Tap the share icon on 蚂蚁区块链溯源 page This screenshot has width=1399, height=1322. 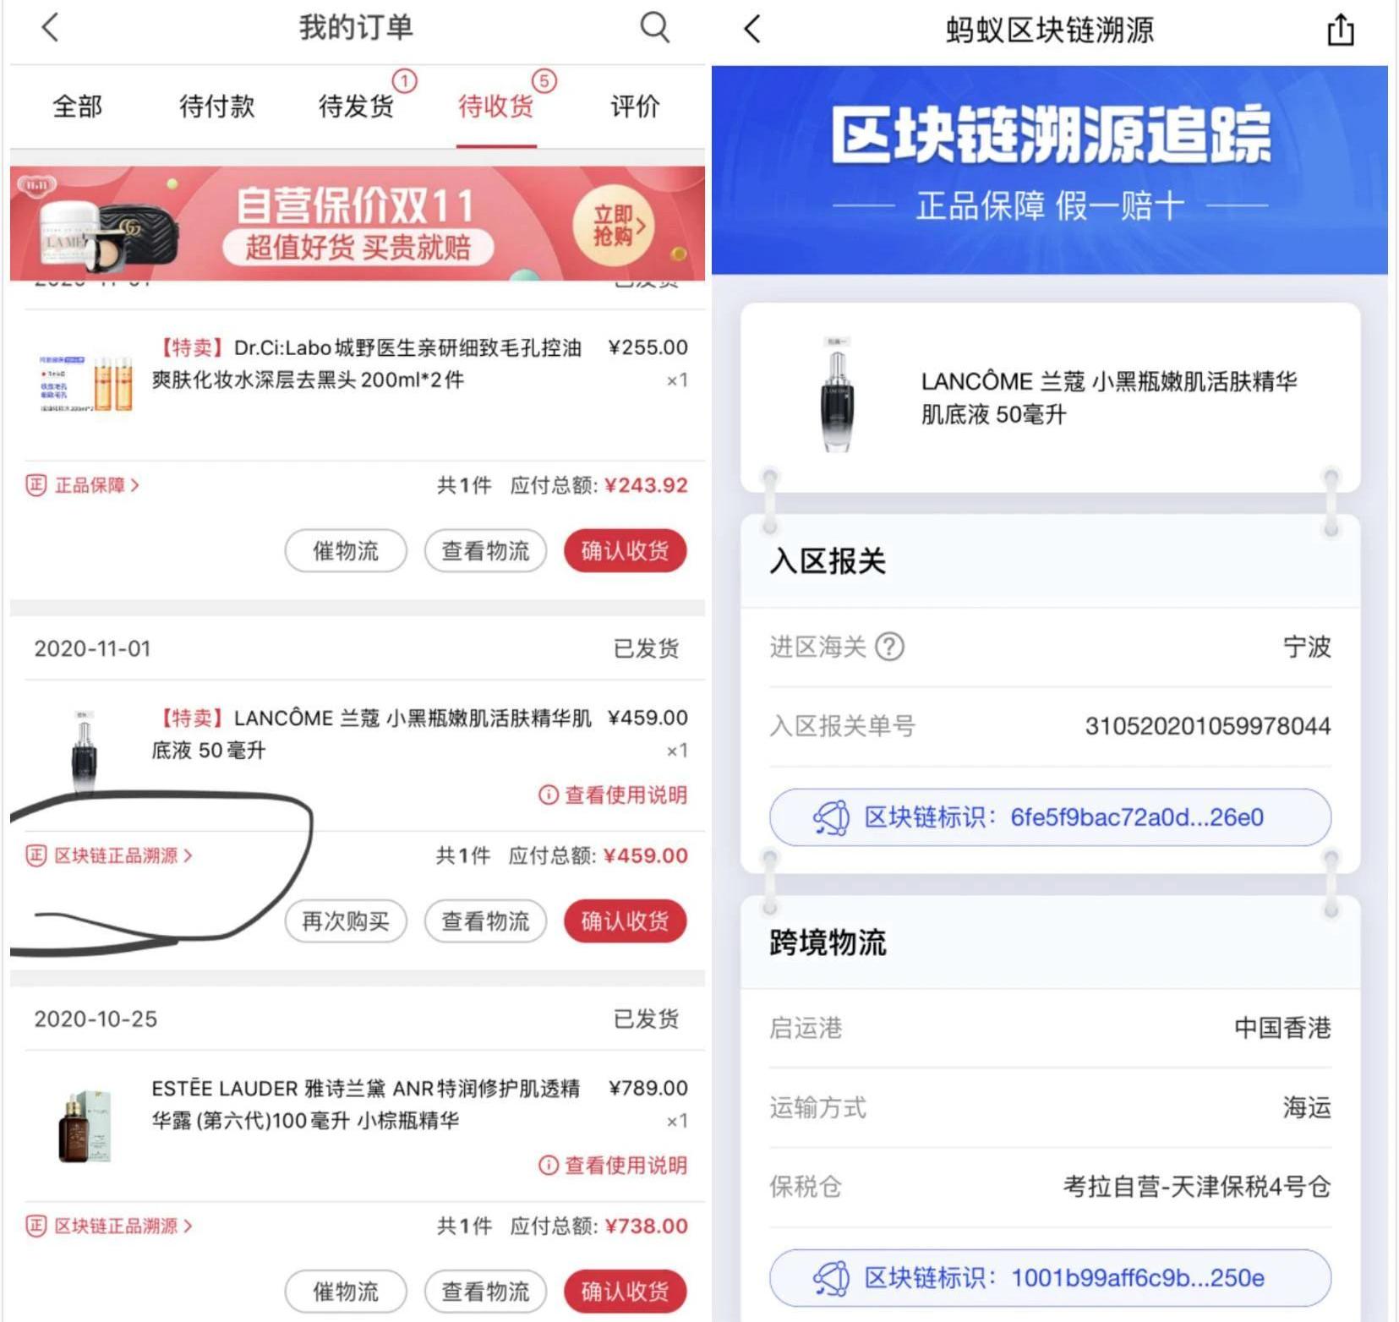coord(1340,30)
